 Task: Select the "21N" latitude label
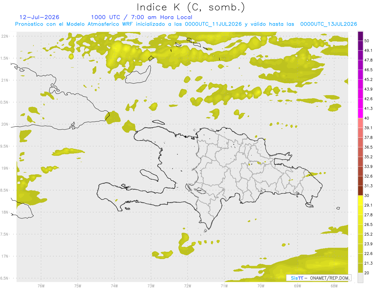point(5,80)
